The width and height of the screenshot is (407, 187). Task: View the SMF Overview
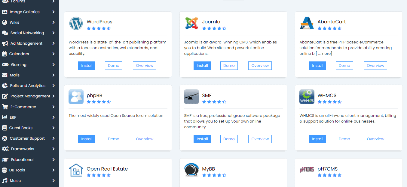click(x=260, y=139)
